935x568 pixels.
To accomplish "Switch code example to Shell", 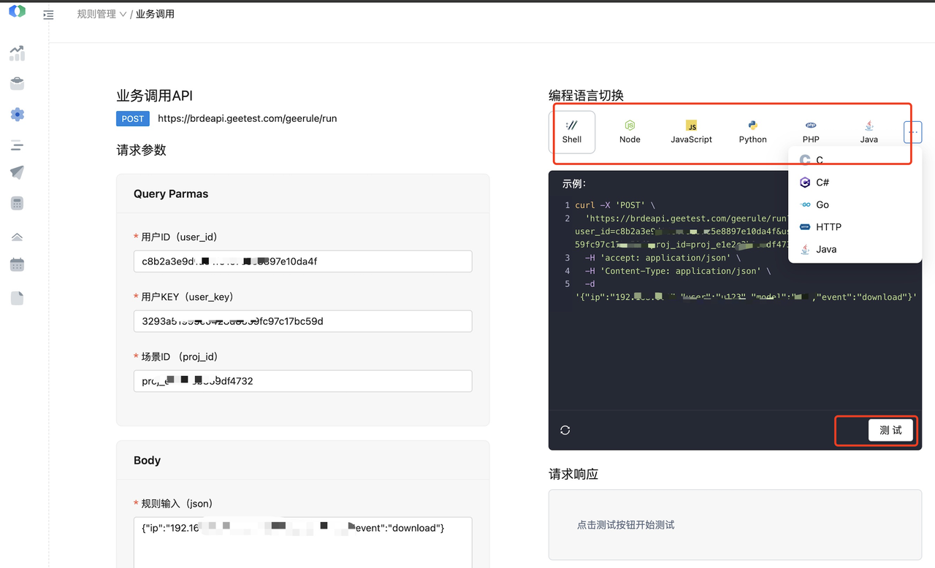I will (x=572, y=132).
